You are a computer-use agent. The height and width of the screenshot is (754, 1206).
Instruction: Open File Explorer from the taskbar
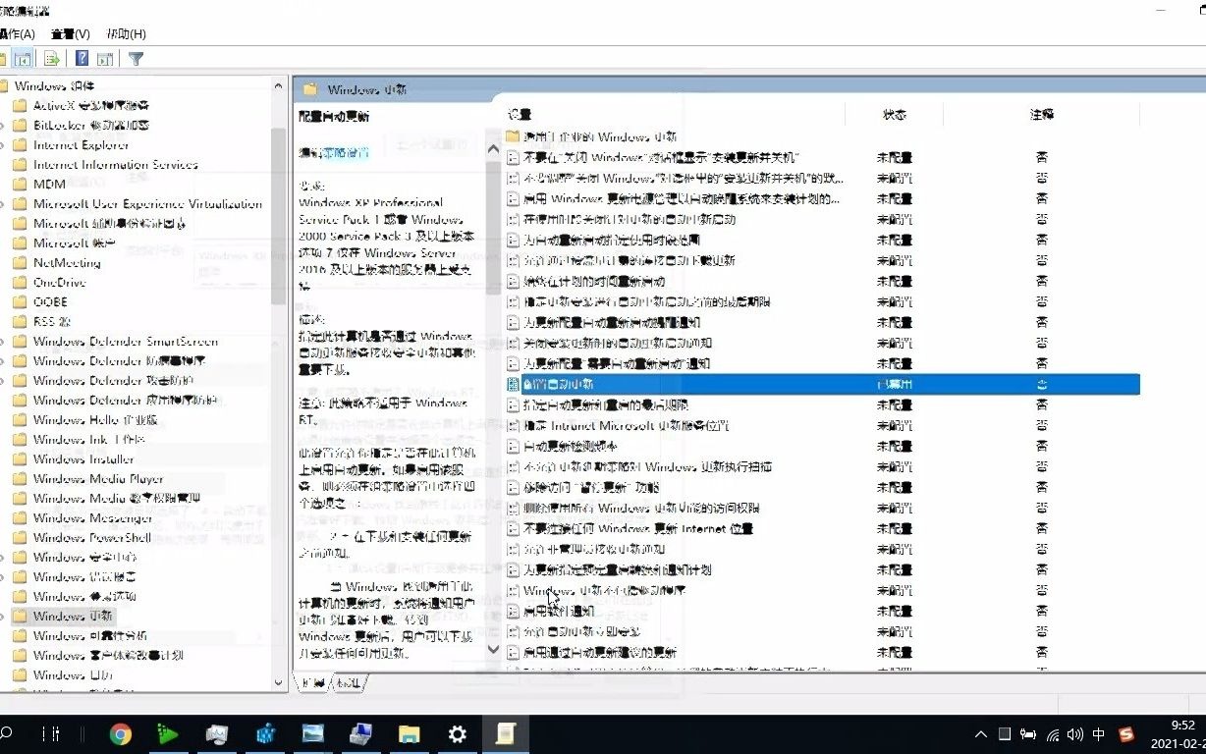coord(410,733)
